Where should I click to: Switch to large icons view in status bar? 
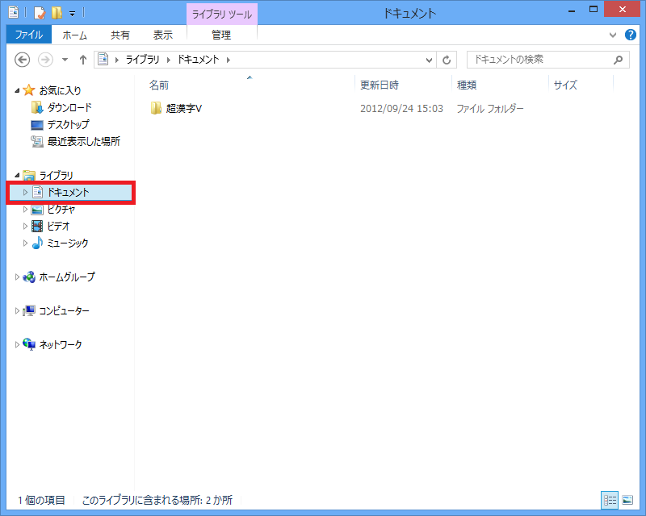pyautogui.click(x=628, y=500)
